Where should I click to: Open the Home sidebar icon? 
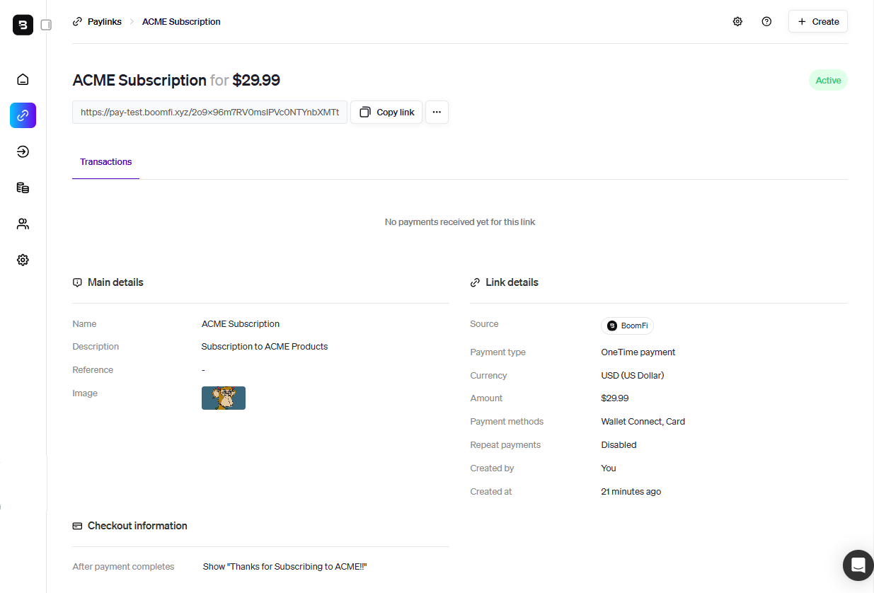point(23,79)
